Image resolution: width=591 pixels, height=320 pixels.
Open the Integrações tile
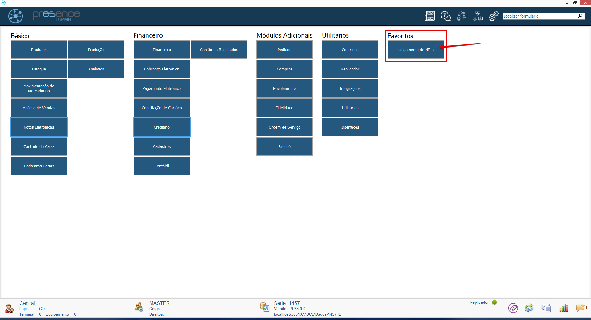click(350, 88)
